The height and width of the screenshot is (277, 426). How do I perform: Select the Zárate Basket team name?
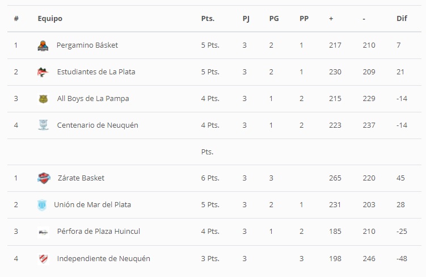[81, 178]
